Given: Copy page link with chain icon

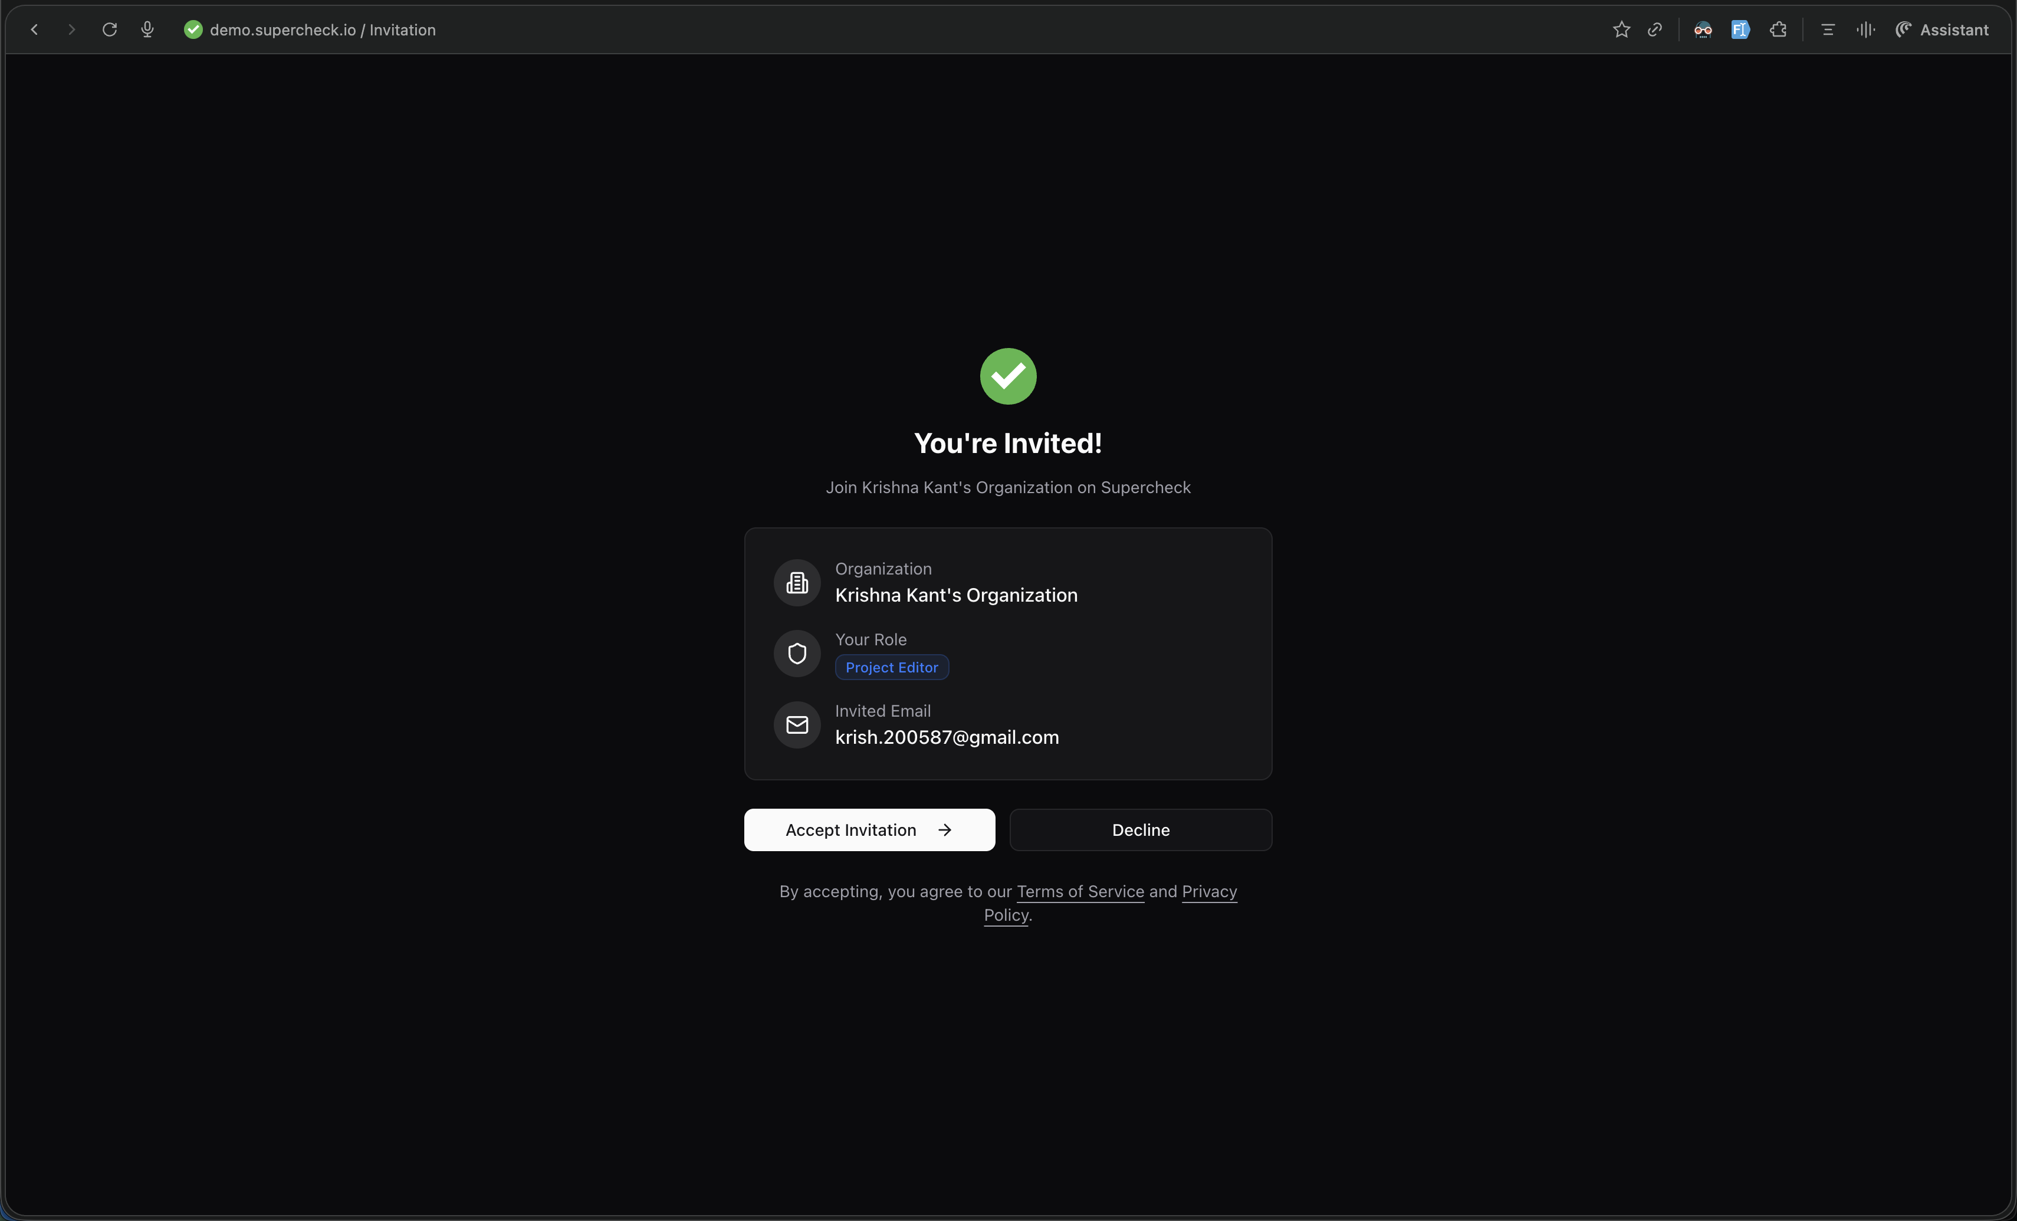Looking at the screenshot, I should tap(1654, 29).
